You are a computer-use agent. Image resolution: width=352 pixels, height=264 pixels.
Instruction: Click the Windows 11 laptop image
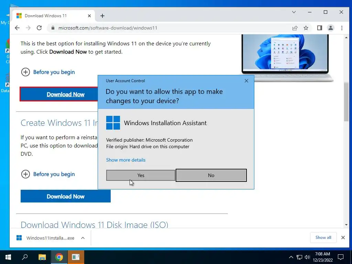287,57
